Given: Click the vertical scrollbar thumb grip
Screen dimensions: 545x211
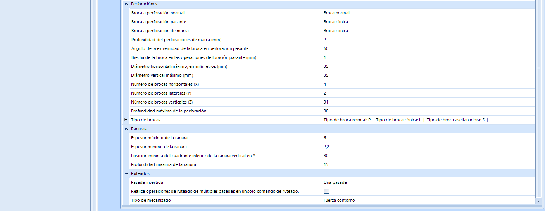Looking at the screenshot, I should click(538, 68).
